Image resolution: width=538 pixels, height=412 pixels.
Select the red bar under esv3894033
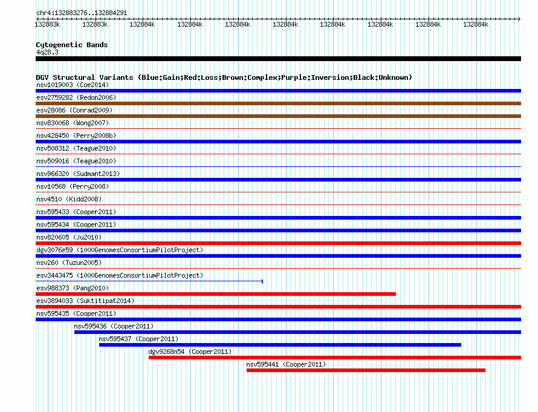click(278, 307)
